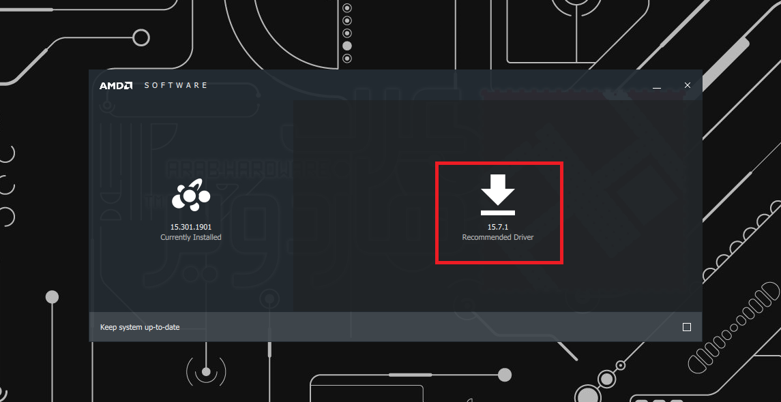Click the download arrow for the recommended driver
781x402 pixels.
[497, 195]
